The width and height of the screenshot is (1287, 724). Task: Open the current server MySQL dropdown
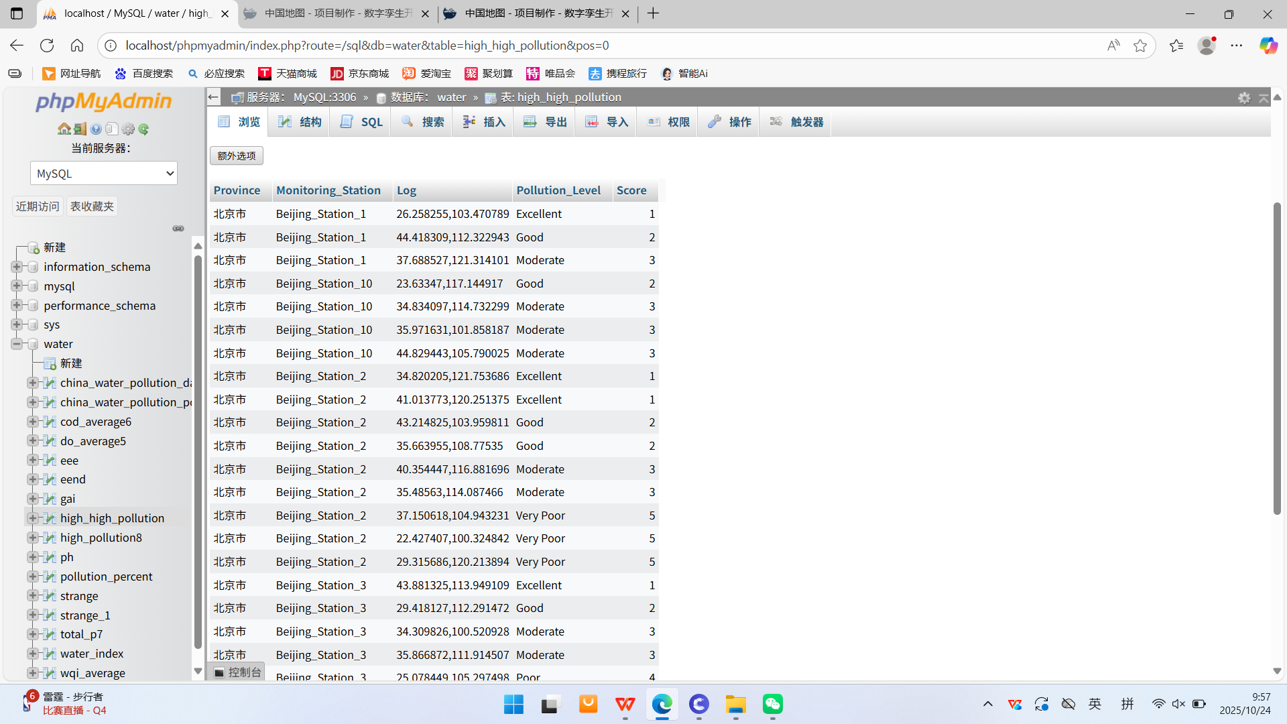point(104,174)
